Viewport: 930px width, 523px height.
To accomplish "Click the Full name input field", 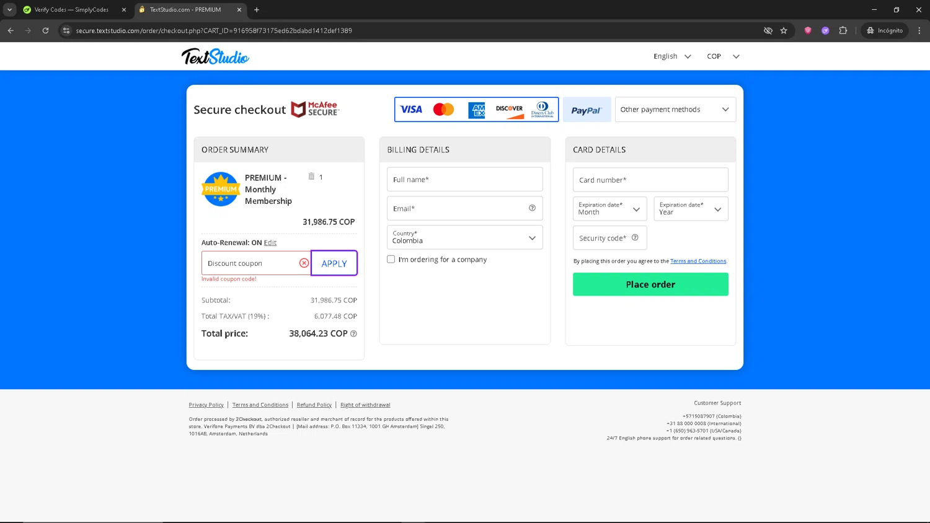I will [464, 179].
